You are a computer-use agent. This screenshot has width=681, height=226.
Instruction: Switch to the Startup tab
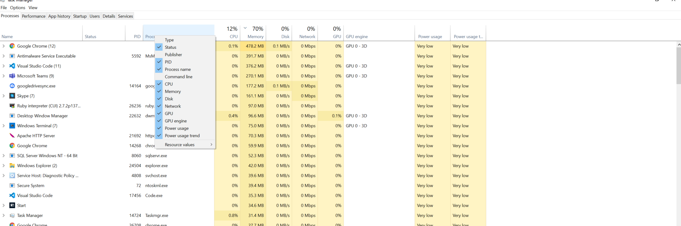[80, 16]
